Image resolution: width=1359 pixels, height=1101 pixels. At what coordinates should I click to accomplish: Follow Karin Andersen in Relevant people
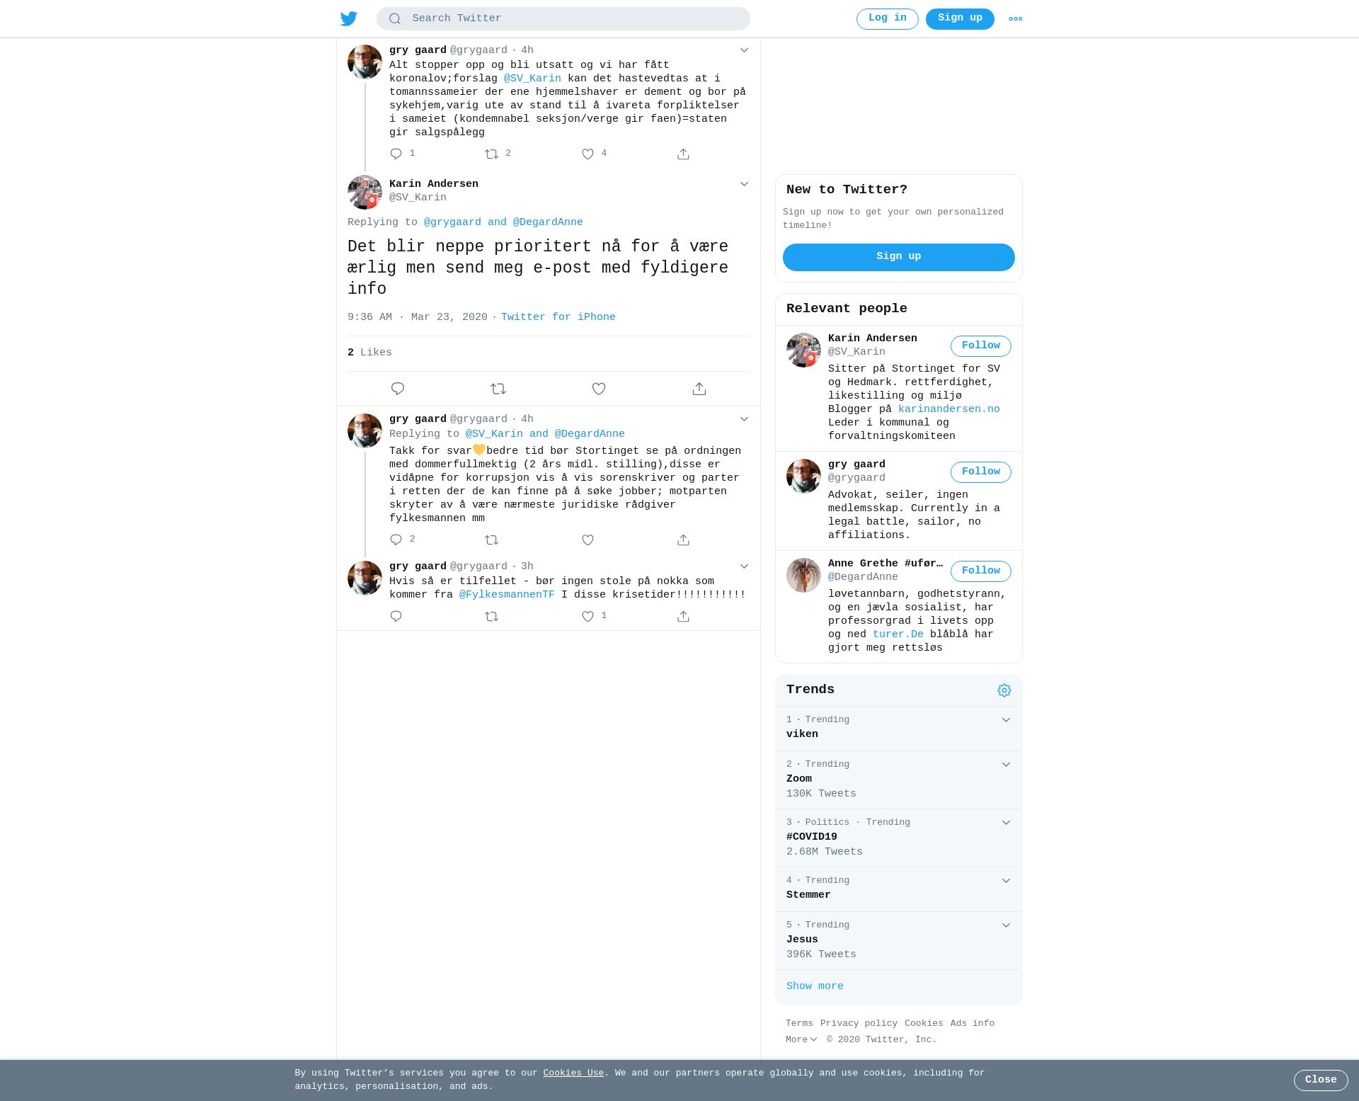coord(981,346)
